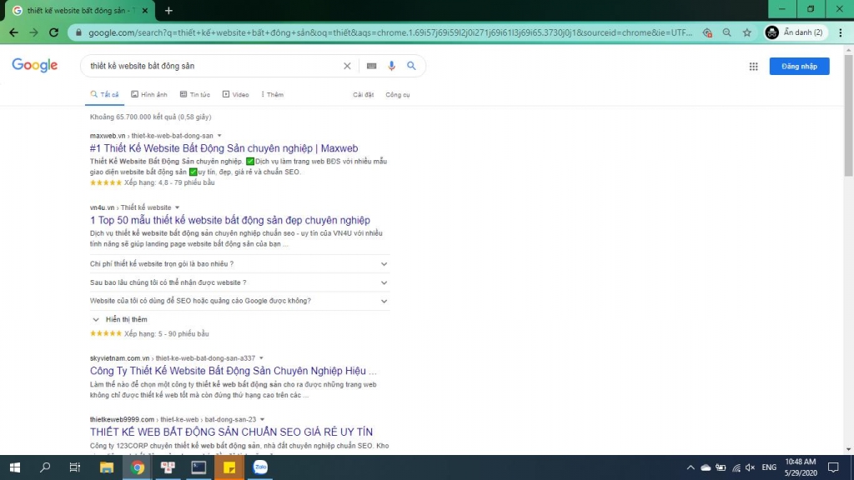The width and height of the screenshot is (854, 480).
Task: Click the Google logo
Action: point(35,65)
